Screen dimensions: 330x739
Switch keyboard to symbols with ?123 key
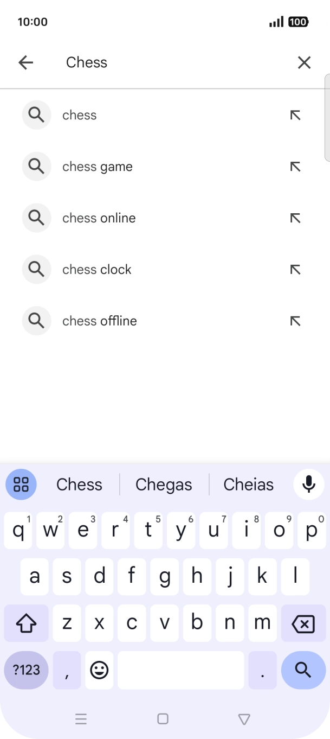25,670
